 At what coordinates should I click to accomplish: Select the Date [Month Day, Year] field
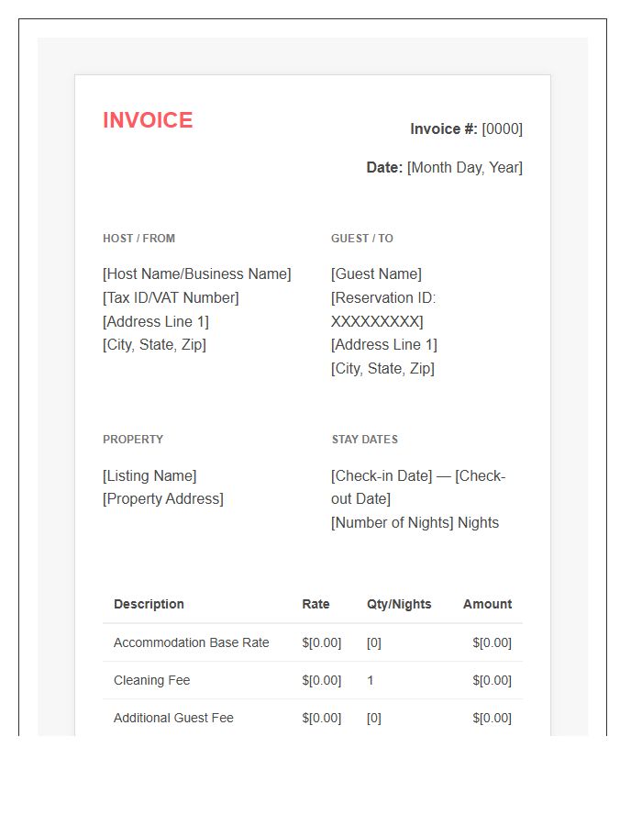click(x=444, y=168)
